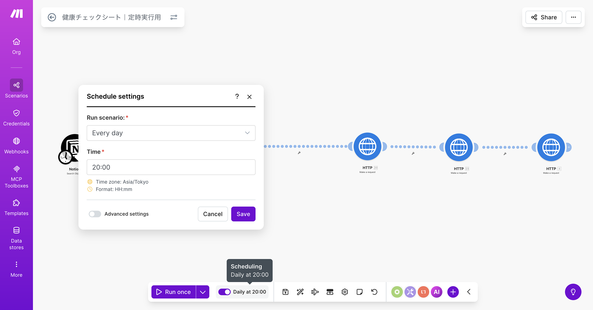
Task: Click the notes sticky icon
Action: coord(359,292)
